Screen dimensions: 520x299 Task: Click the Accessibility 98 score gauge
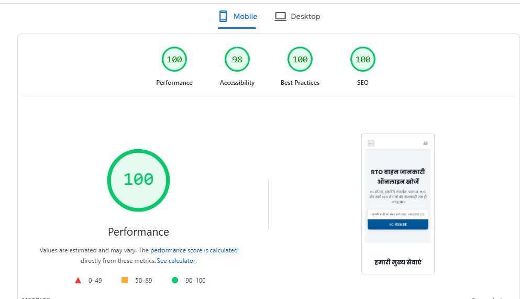coord(237,60)
